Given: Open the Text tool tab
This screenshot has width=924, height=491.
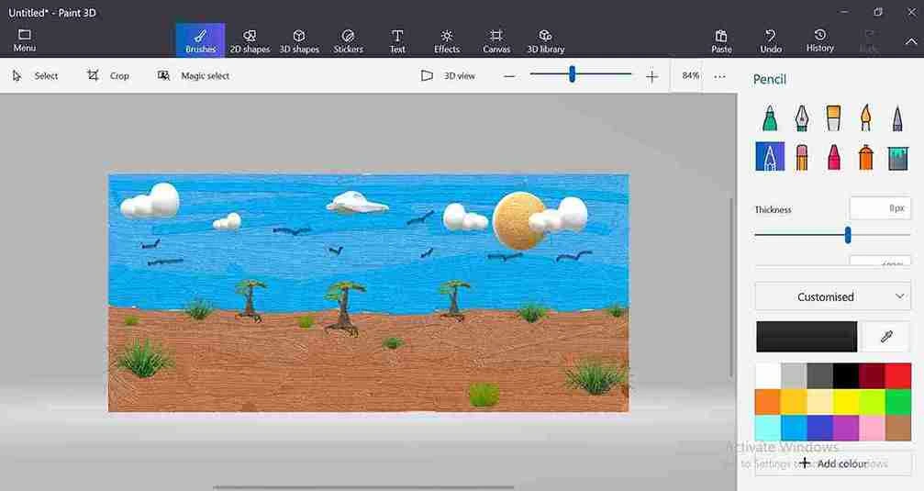Looking at the screenshot, I should coord(397,40).
